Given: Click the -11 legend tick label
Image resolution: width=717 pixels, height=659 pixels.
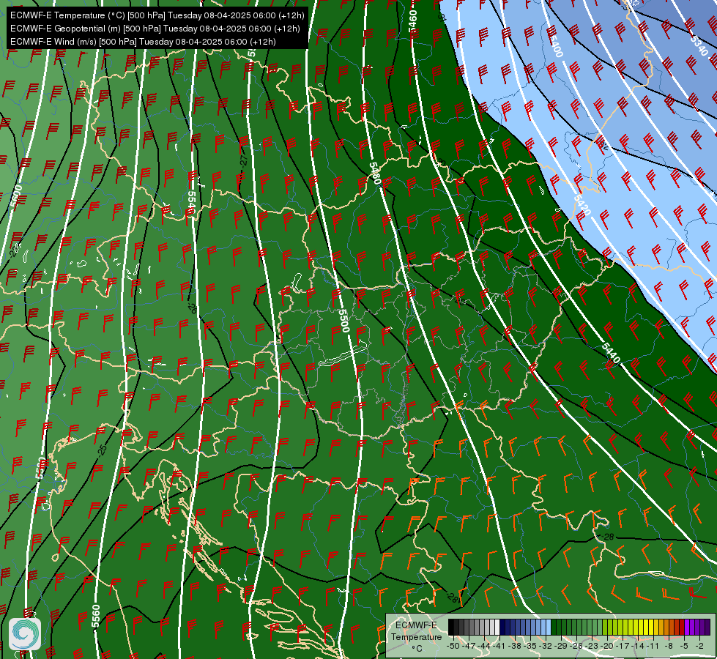Looking at the screenshot, I should [653, 646].
